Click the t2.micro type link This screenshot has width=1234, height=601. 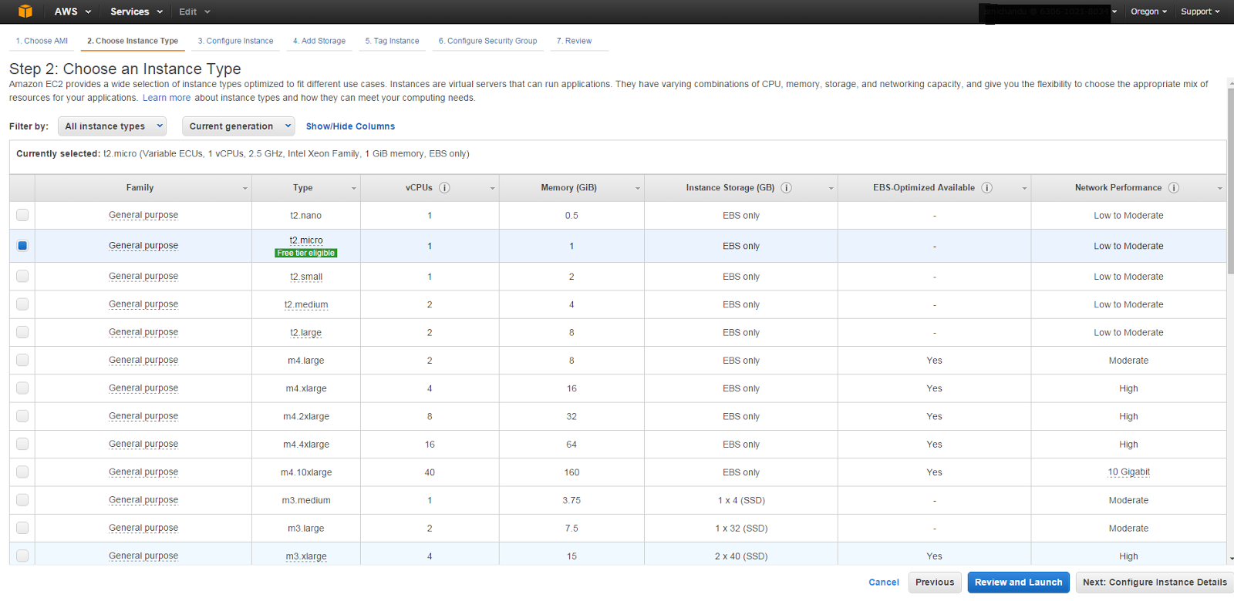click(306, 240)
